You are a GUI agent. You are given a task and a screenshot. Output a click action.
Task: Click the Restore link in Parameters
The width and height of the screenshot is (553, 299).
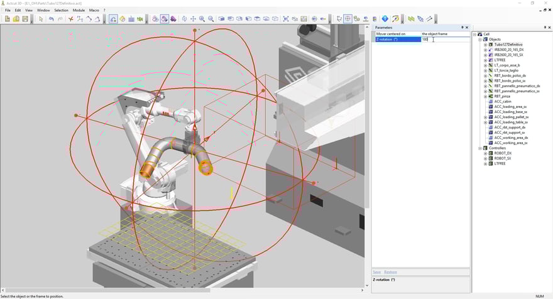click(390, 272)
